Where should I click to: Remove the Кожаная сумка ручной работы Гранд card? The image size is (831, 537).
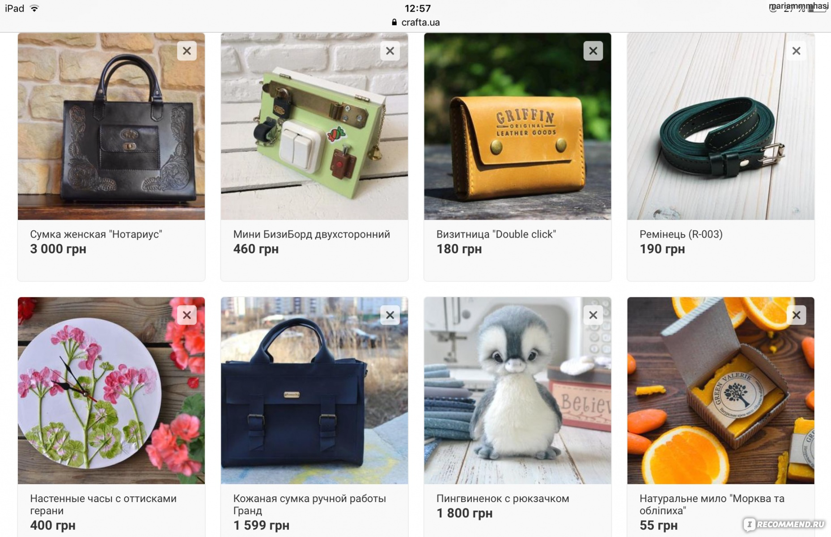coord(390,315)
